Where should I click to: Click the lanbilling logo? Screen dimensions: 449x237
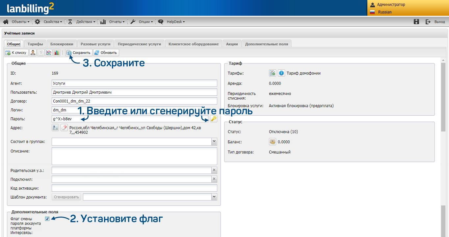30,8
